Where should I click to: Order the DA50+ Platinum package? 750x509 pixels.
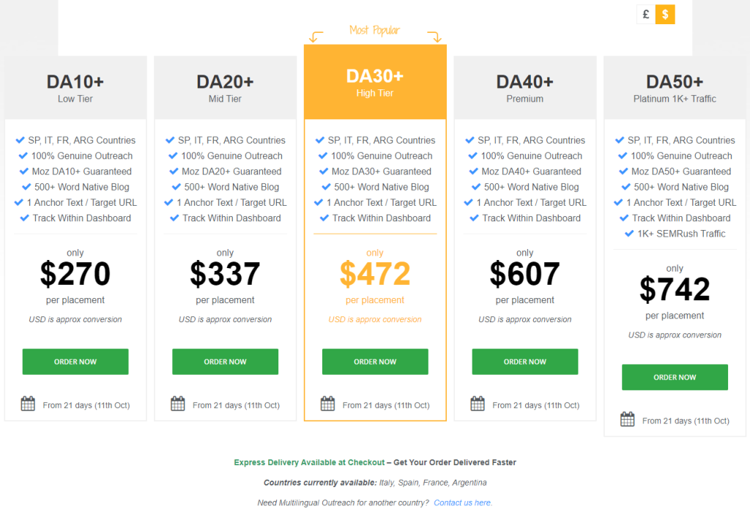675,377
